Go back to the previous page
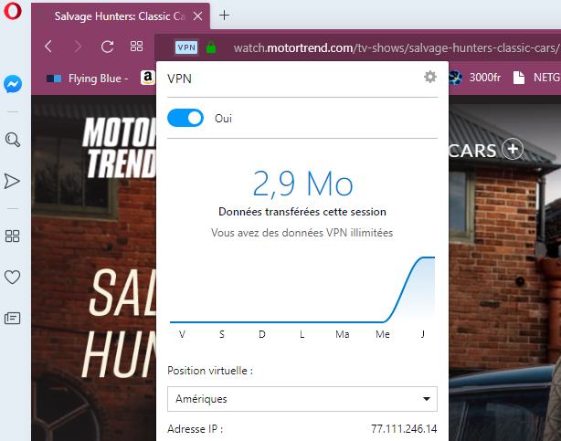The height and width of the screenshot is (441, 561). [48, 47]
